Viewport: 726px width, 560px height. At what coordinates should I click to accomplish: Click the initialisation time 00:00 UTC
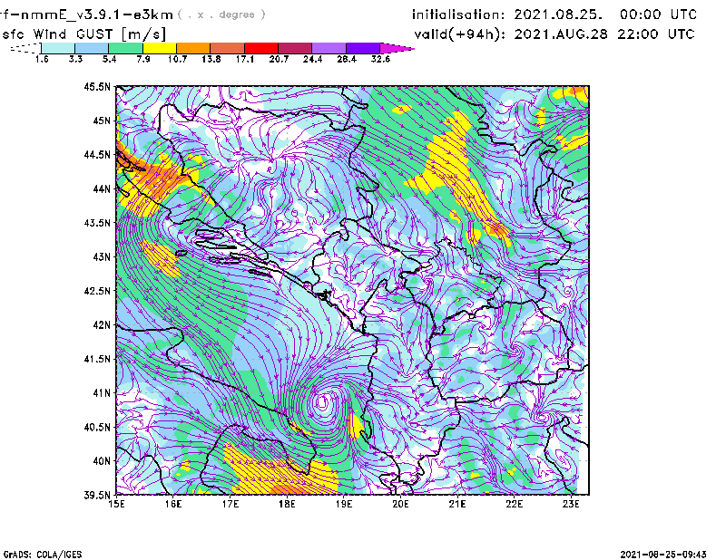(658, 14)
